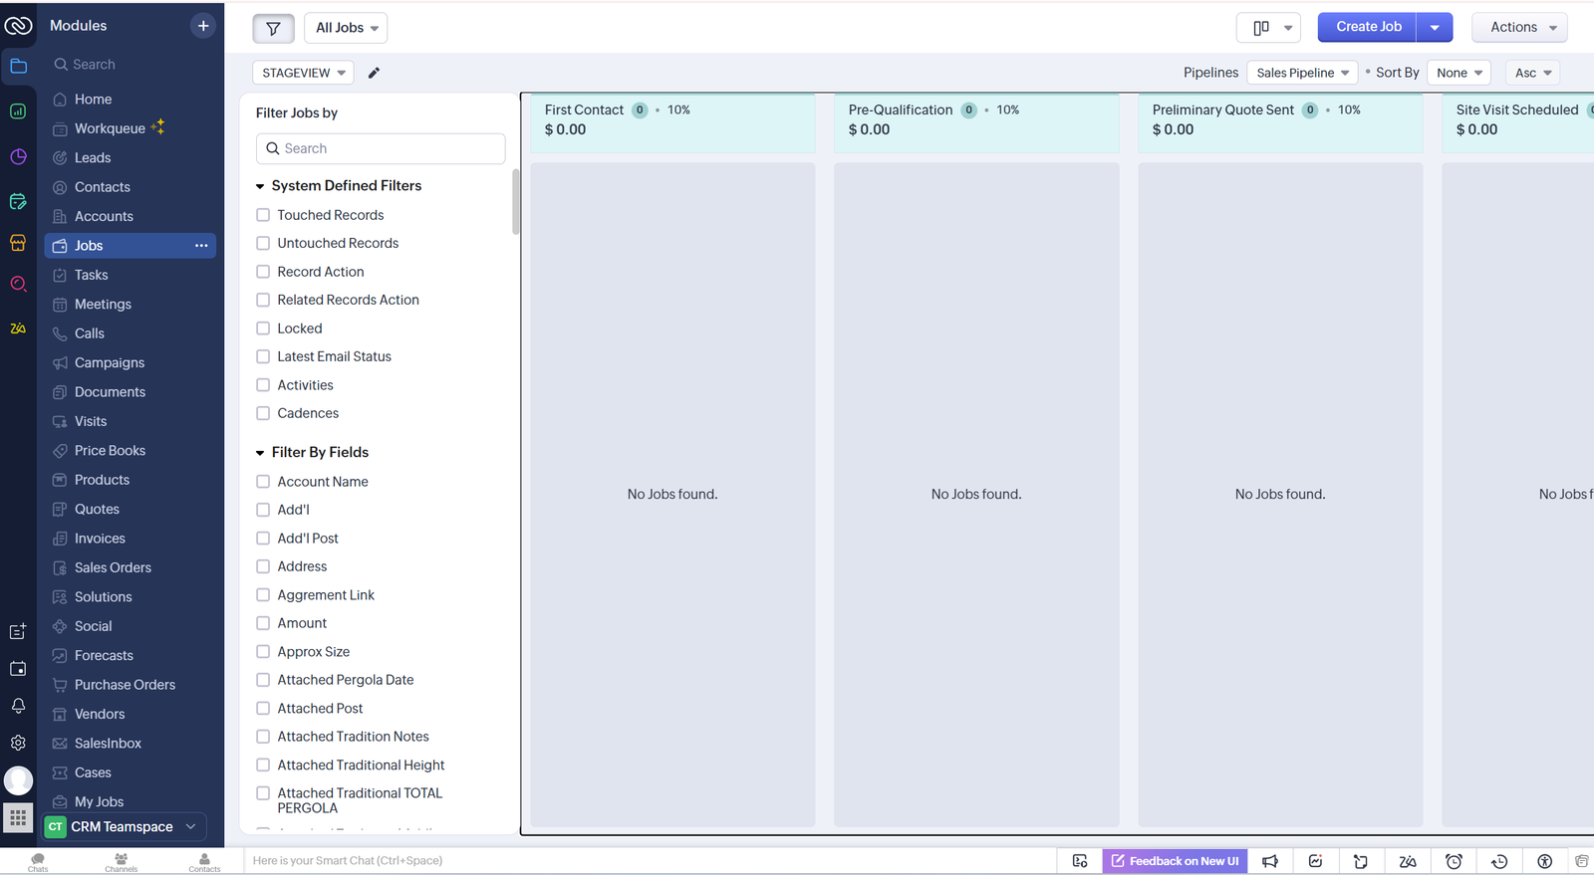Check the Untouched Records filter

point(263,243)
